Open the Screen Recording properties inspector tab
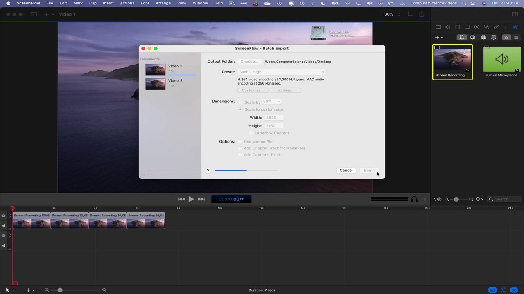The width and height of the screenshot is (524, 294). pyautogui.click(x=467, y=27)
